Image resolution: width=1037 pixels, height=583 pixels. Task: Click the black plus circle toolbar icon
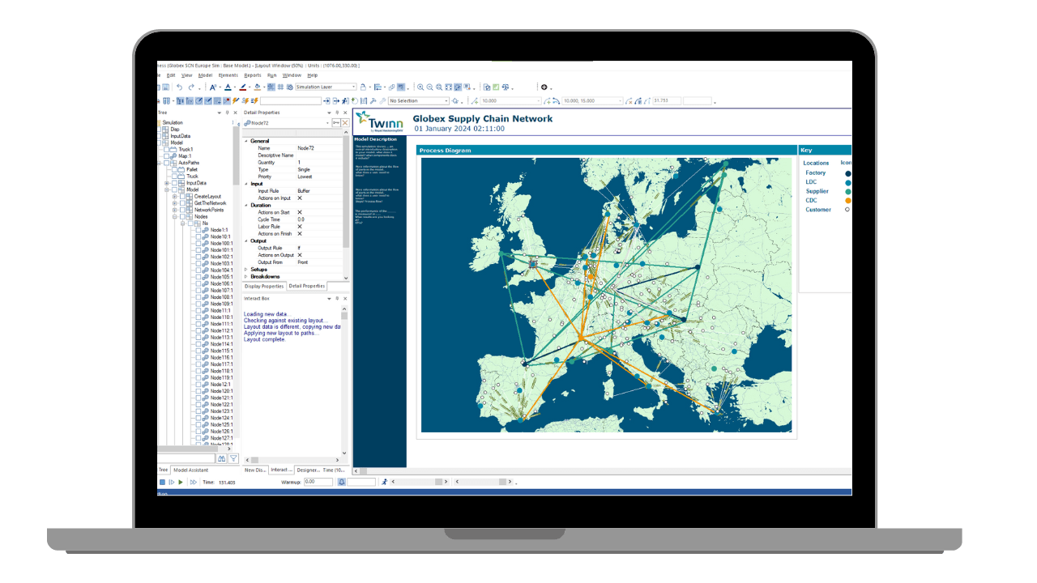544,87
